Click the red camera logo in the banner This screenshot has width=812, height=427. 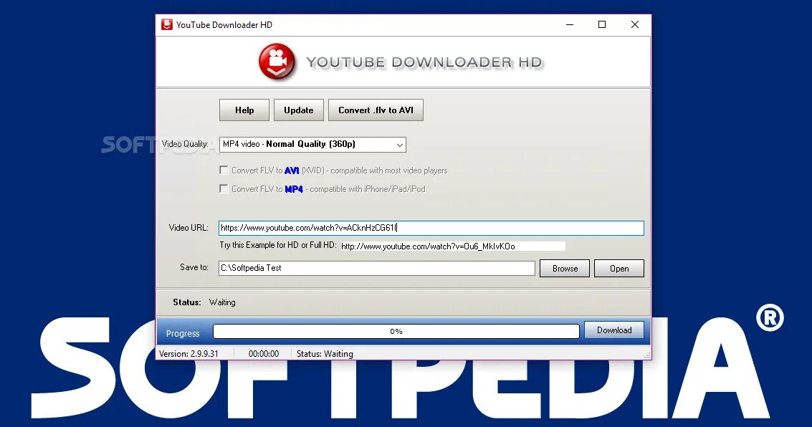(x=277, y=62)
